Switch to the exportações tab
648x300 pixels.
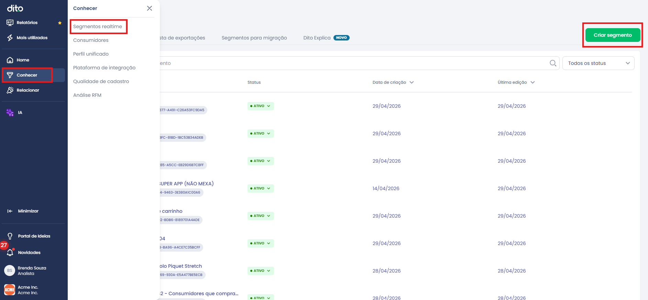point(183,38)
